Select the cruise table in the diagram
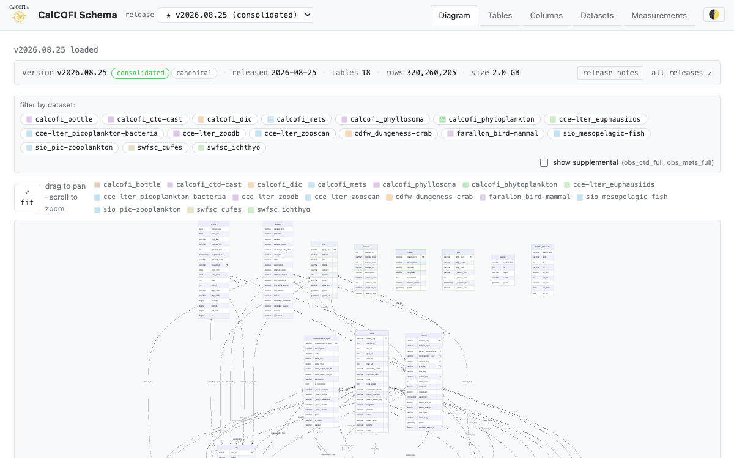 [x=213, y=270]
